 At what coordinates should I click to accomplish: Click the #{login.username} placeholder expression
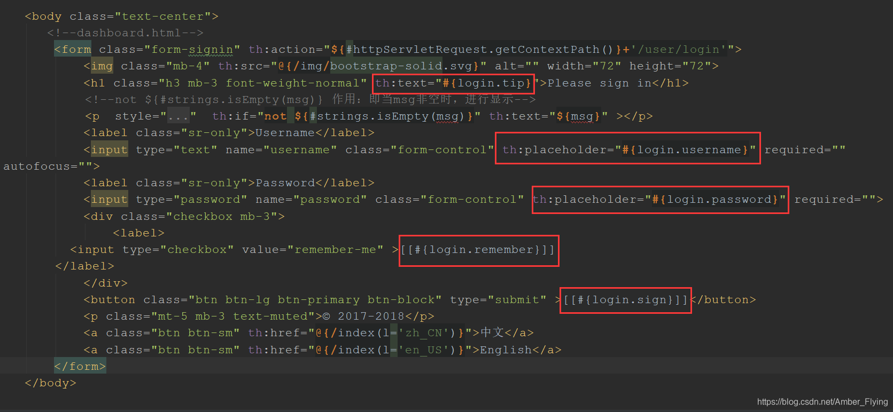point(685,150)
